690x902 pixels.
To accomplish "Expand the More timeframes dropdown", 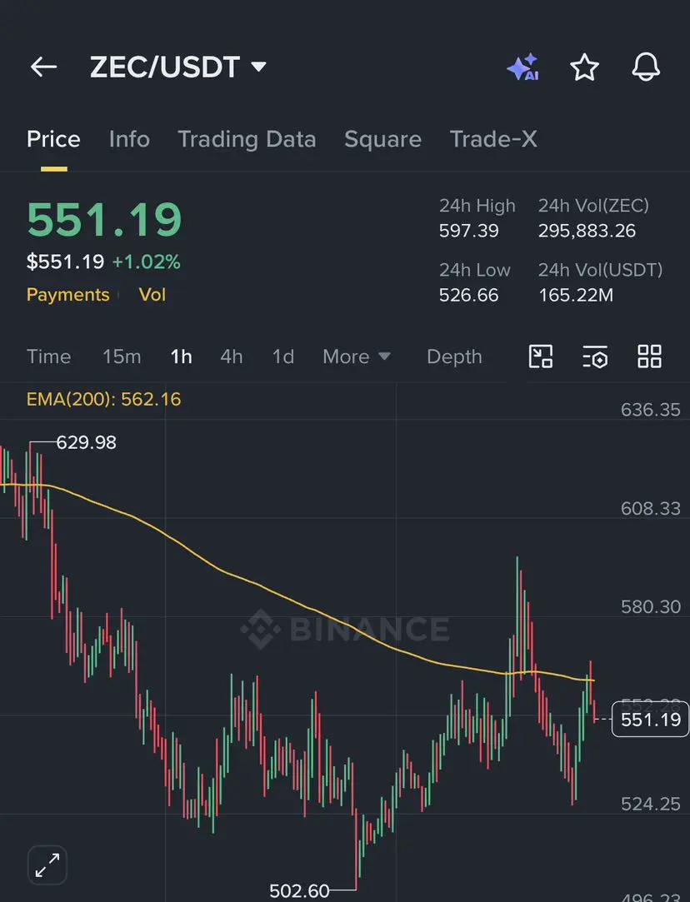I will [x=356, y=356].
